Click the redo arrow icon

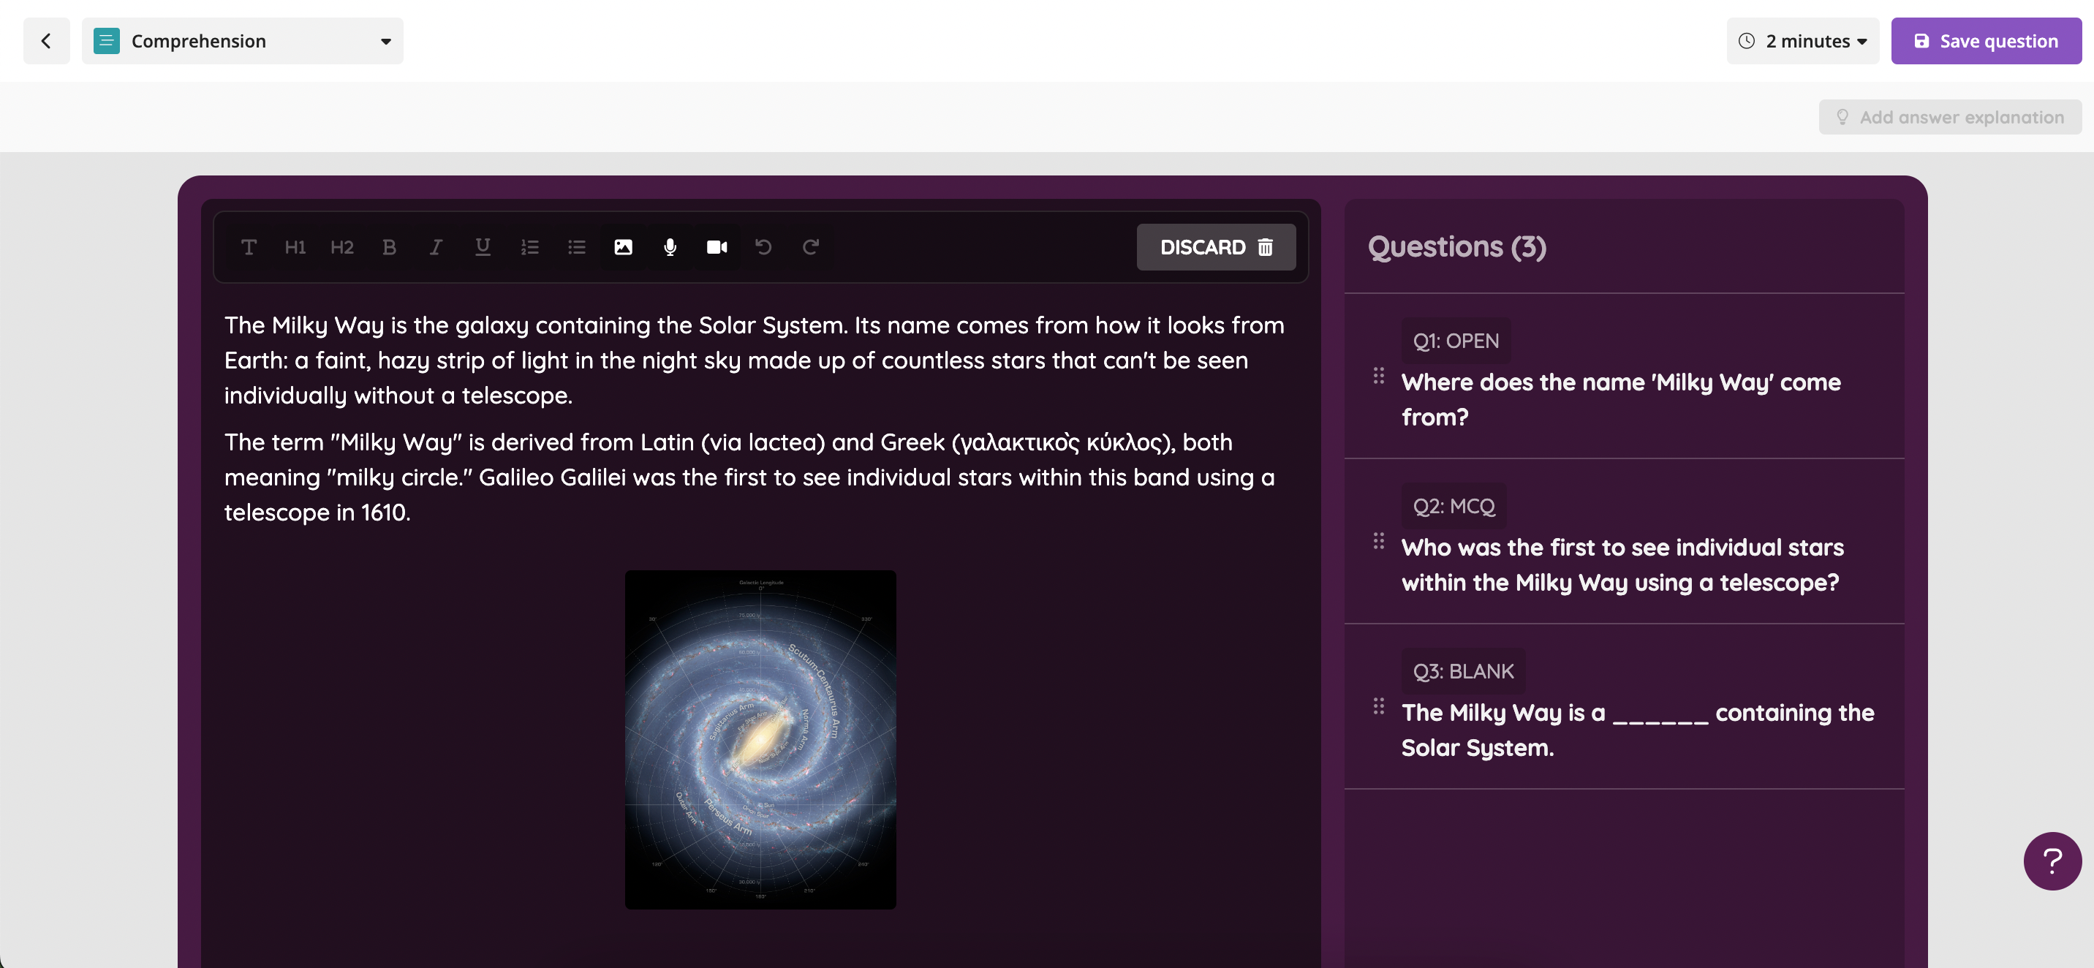coord(810,247)
